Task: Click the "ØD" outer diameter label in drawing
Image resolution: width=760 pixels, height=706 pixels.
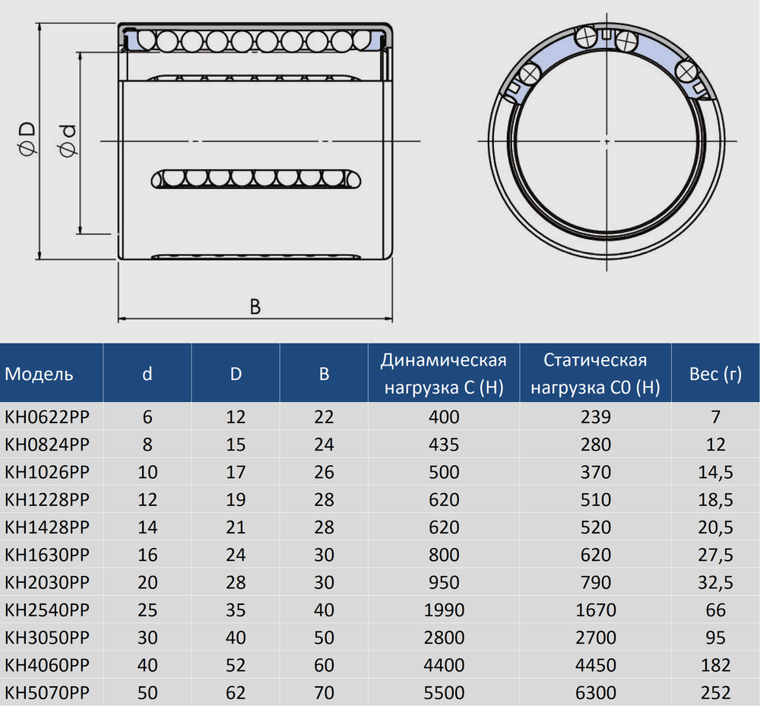Action: (x=27, y=138)
